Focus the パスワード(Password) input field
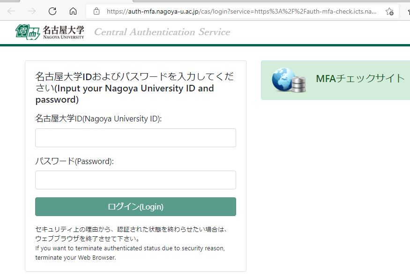 click(135, 180)
